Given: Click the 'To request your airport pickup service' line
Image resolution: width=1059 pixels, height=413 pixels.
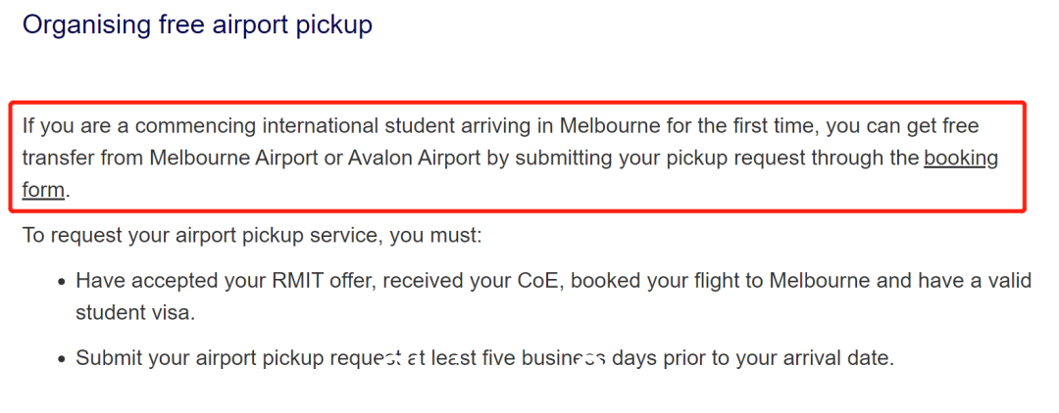Looking at the screenshot, I should pyautogui.click(x=252, y=237).
